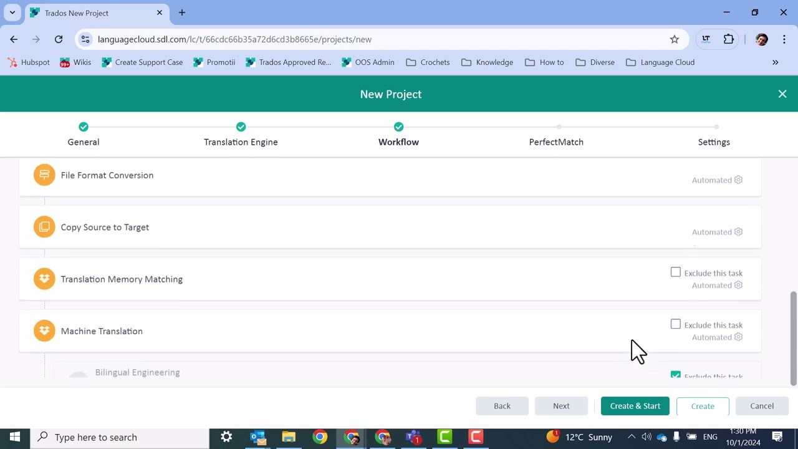Switch to the Trados New Project tab
The width and height of the screenshot is (798, 449).
point(97,12)
